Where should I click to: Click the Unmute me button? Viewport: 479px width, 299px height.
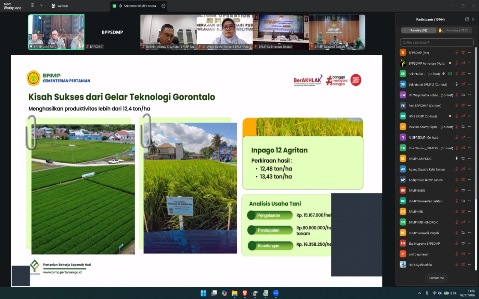coord(437,278)
